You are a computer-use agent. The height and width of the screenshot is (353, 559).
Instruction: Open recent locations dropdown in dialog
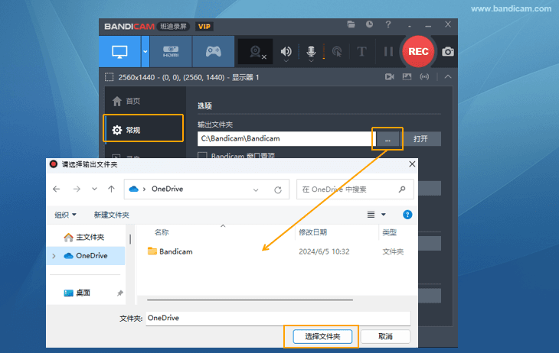(x=94, y=189)
